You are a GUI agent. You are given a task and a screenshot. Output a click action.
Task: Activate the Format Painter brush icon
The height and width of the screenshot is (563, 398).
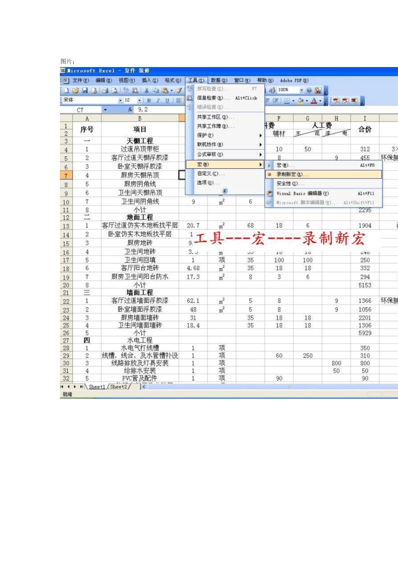[x=179, y=90]
